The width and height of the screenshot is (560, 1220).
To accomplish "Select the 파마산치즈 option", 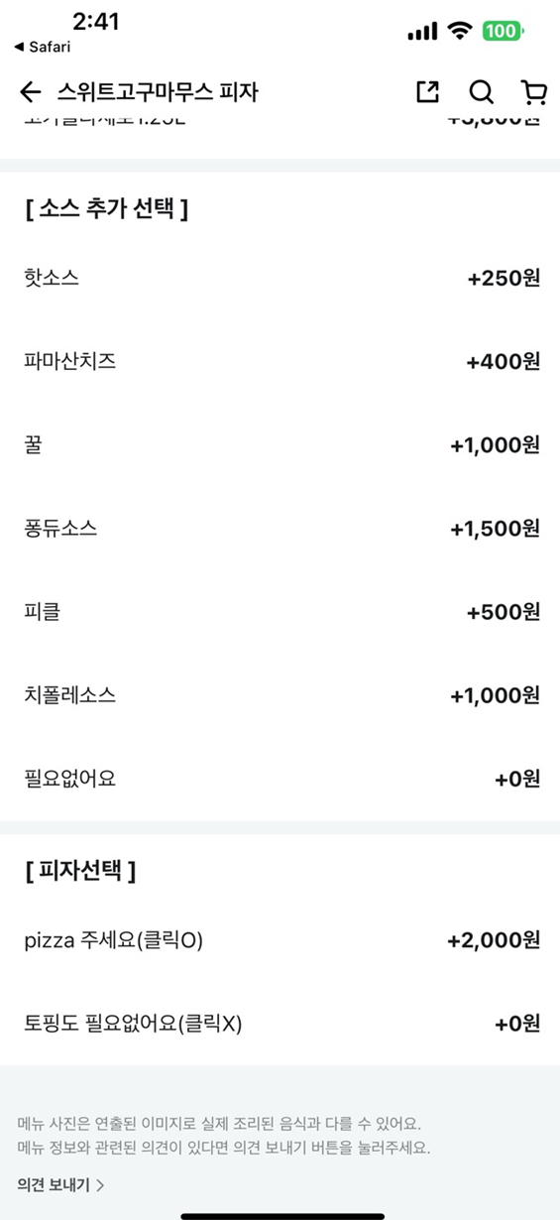I will (280, 361).
